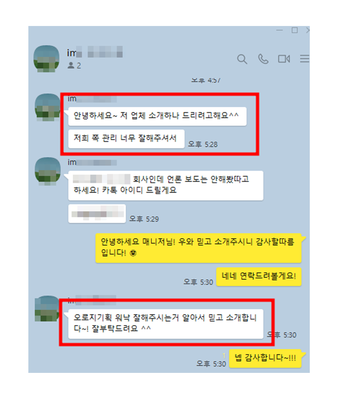Select the message '저희 쪽 관리 너무 잘해주셔서'
The image size is (340, 397).
pos(126,139)
